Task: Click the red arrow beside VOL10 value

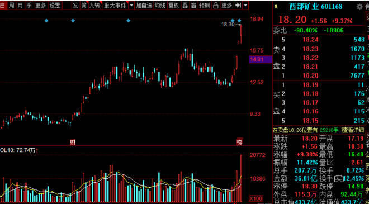Action: pyautogui.click(x=37, y=150)
